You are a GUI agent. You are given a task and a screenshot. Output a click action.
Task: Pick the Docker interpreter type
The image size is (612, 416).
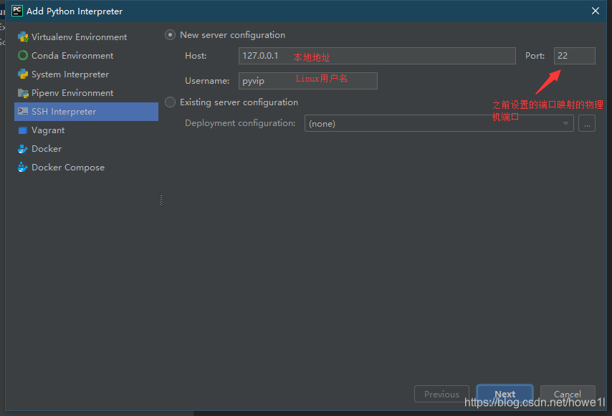click(86, 149)
